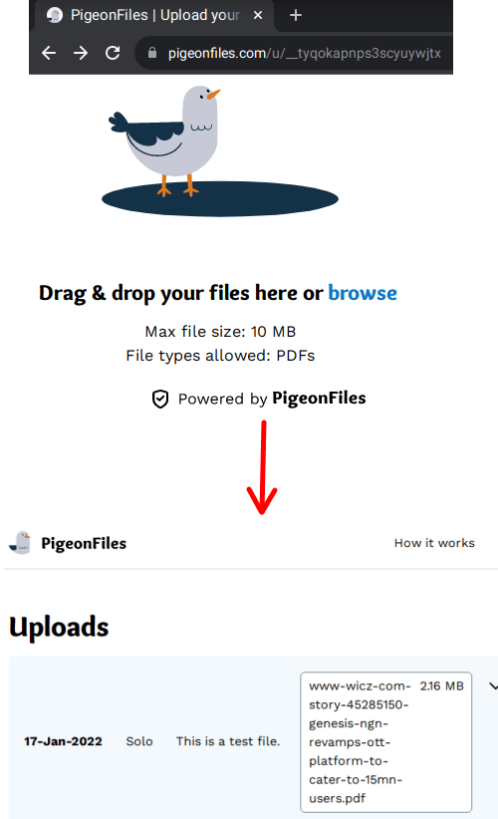Image resolution: width=498 pixels, height=819 pixels.
Task: Expand the upload row with chevron arrow
Action: pos(493,686)
